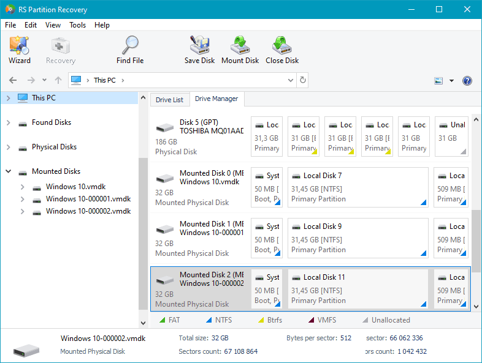Click the Recovery toolbar button
The width and height of the screenshot is (482, 363).
tap(61, 50)
